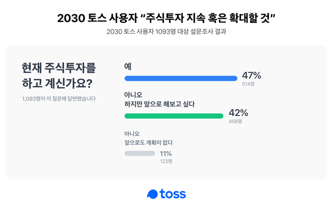Screen dimensions: 333x209
Task: Click the first 아니오 label above green bar
Action: tap(133, 95)
